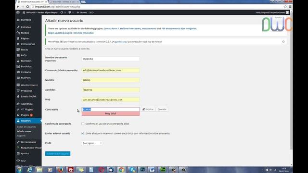Click the Nombre field with Sabino
The image size is (308, 173).
111,80
